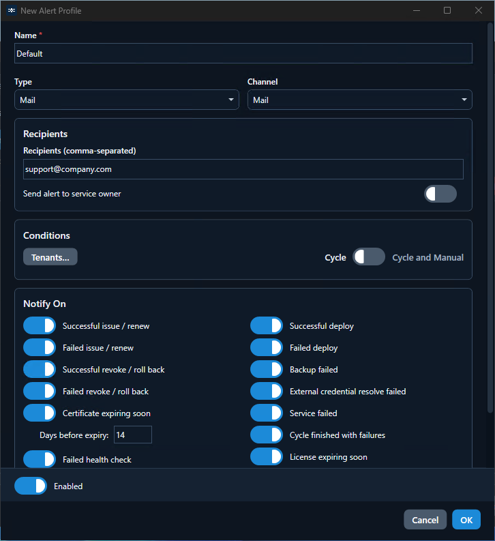This screenshot has height=541, width=495.
Task: Minimize the New Alert Profile window
Action: tap(417, 10)
